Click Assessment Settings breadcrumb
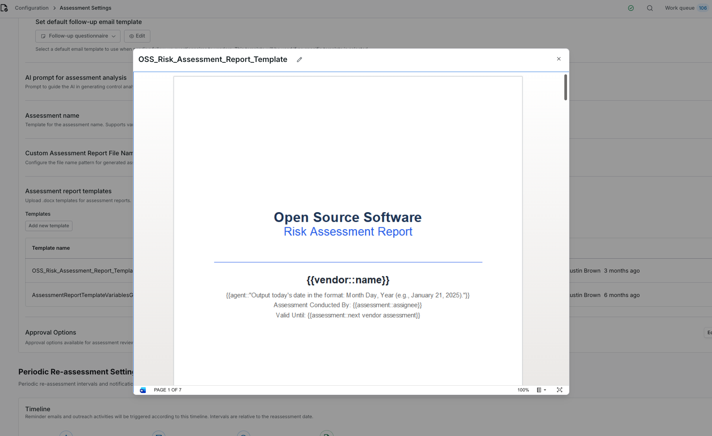Viewport: 712px width, 436px height. click(x=85, y=8)
